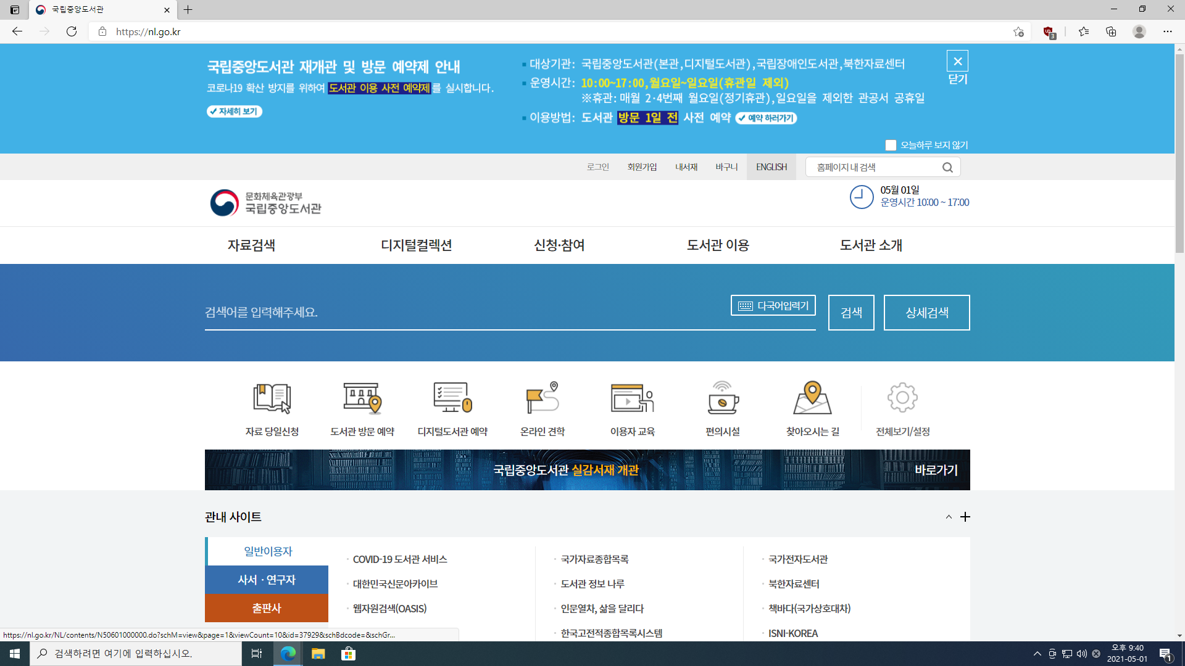
Task: Open the COVID-19 도서관 서비스 link
Action: pos(400,559)
